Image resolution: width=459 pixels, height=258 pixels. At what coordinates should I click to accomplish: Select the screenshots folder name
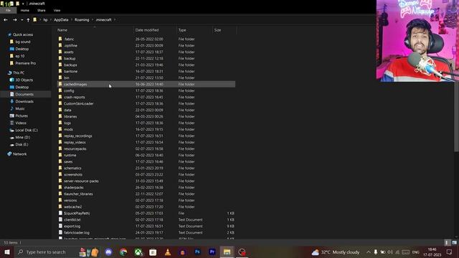[x=73, y=175]
